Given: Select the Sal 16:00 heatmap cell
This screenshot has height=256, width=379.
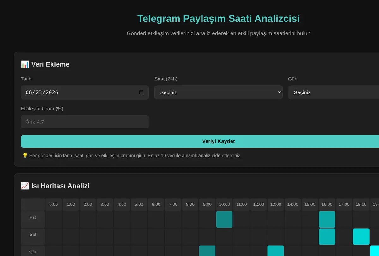Looking at the screenshot, I should (327, 236).
